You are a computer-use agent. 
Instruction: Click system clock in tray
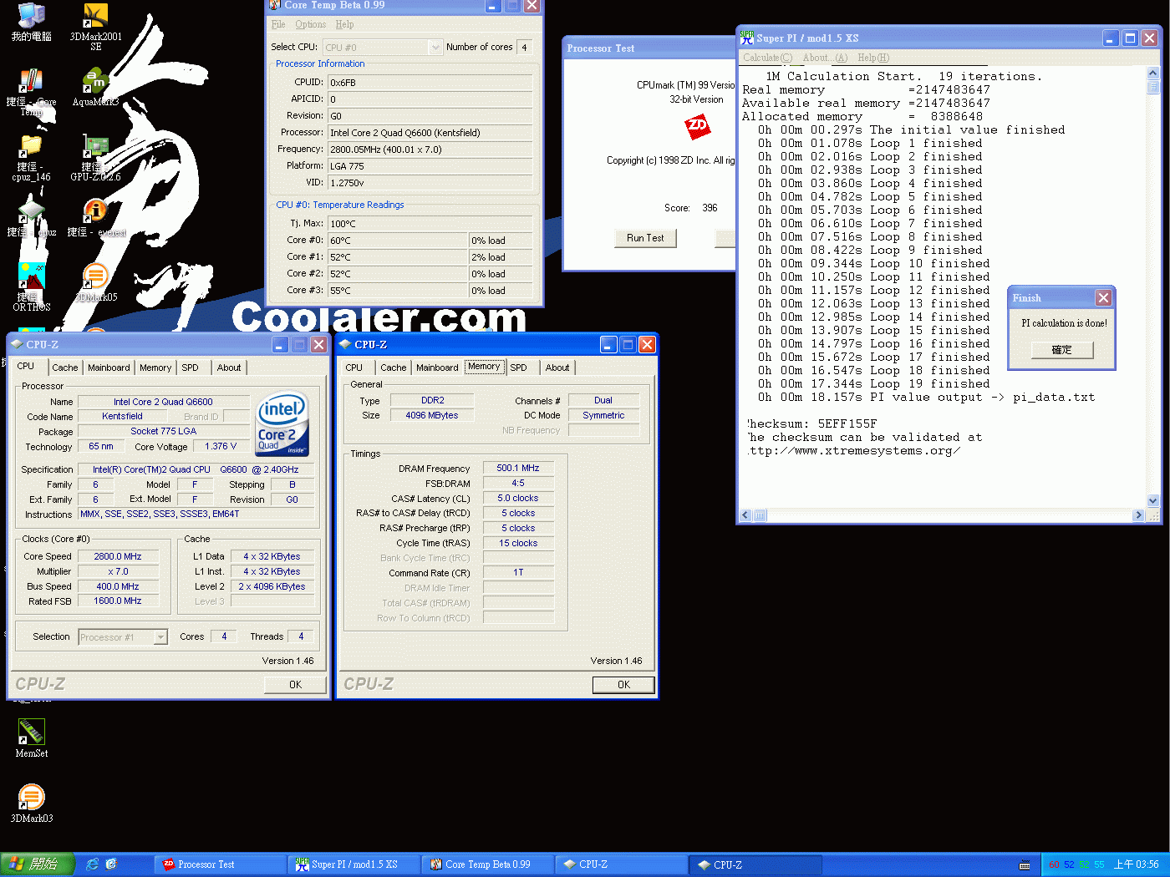point(1136,864)
